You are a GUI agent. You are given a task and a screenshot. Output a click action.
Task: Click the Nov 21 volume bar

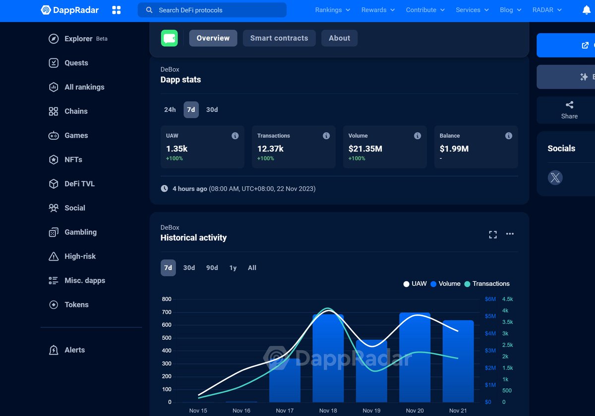(458, 361)
